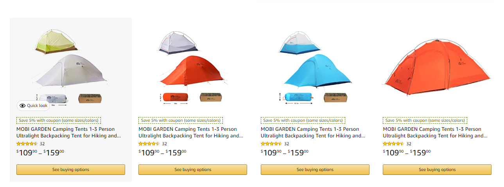Open the white and green tent image
504x187 pixels.
coord(71,66)
